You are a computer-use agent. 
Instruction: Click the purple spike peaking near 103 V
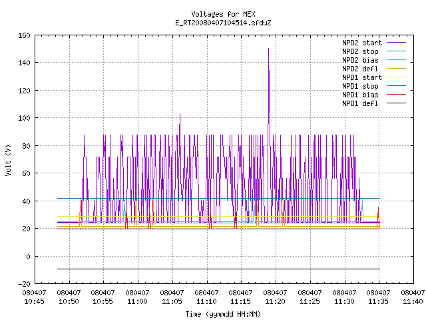pos(180,124)
